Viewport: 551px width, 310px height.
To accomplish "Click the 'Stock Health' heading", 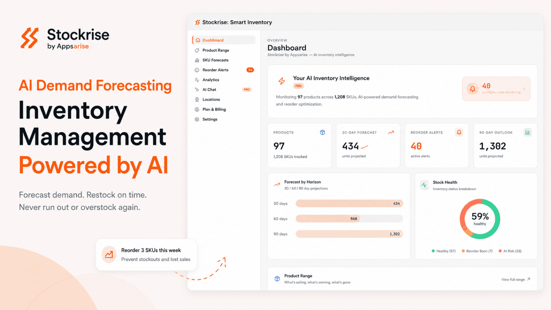I will pyautogui.click(x=445, y=182).
